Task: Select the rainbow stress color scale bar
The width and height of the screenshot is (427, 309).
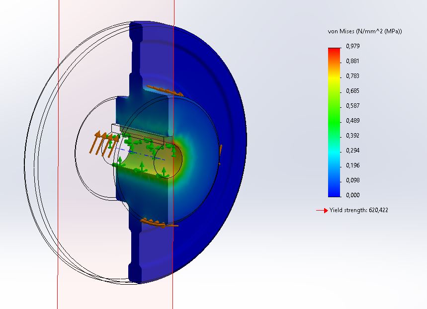Action: [x=334, y=122]
